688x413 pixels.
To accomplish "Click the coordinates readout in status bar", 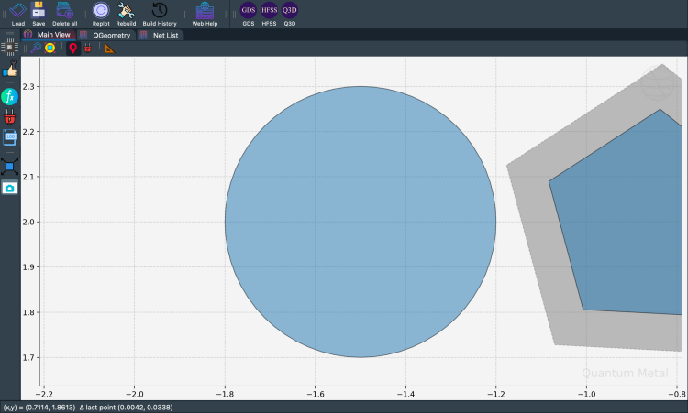I will coord(88,408).
